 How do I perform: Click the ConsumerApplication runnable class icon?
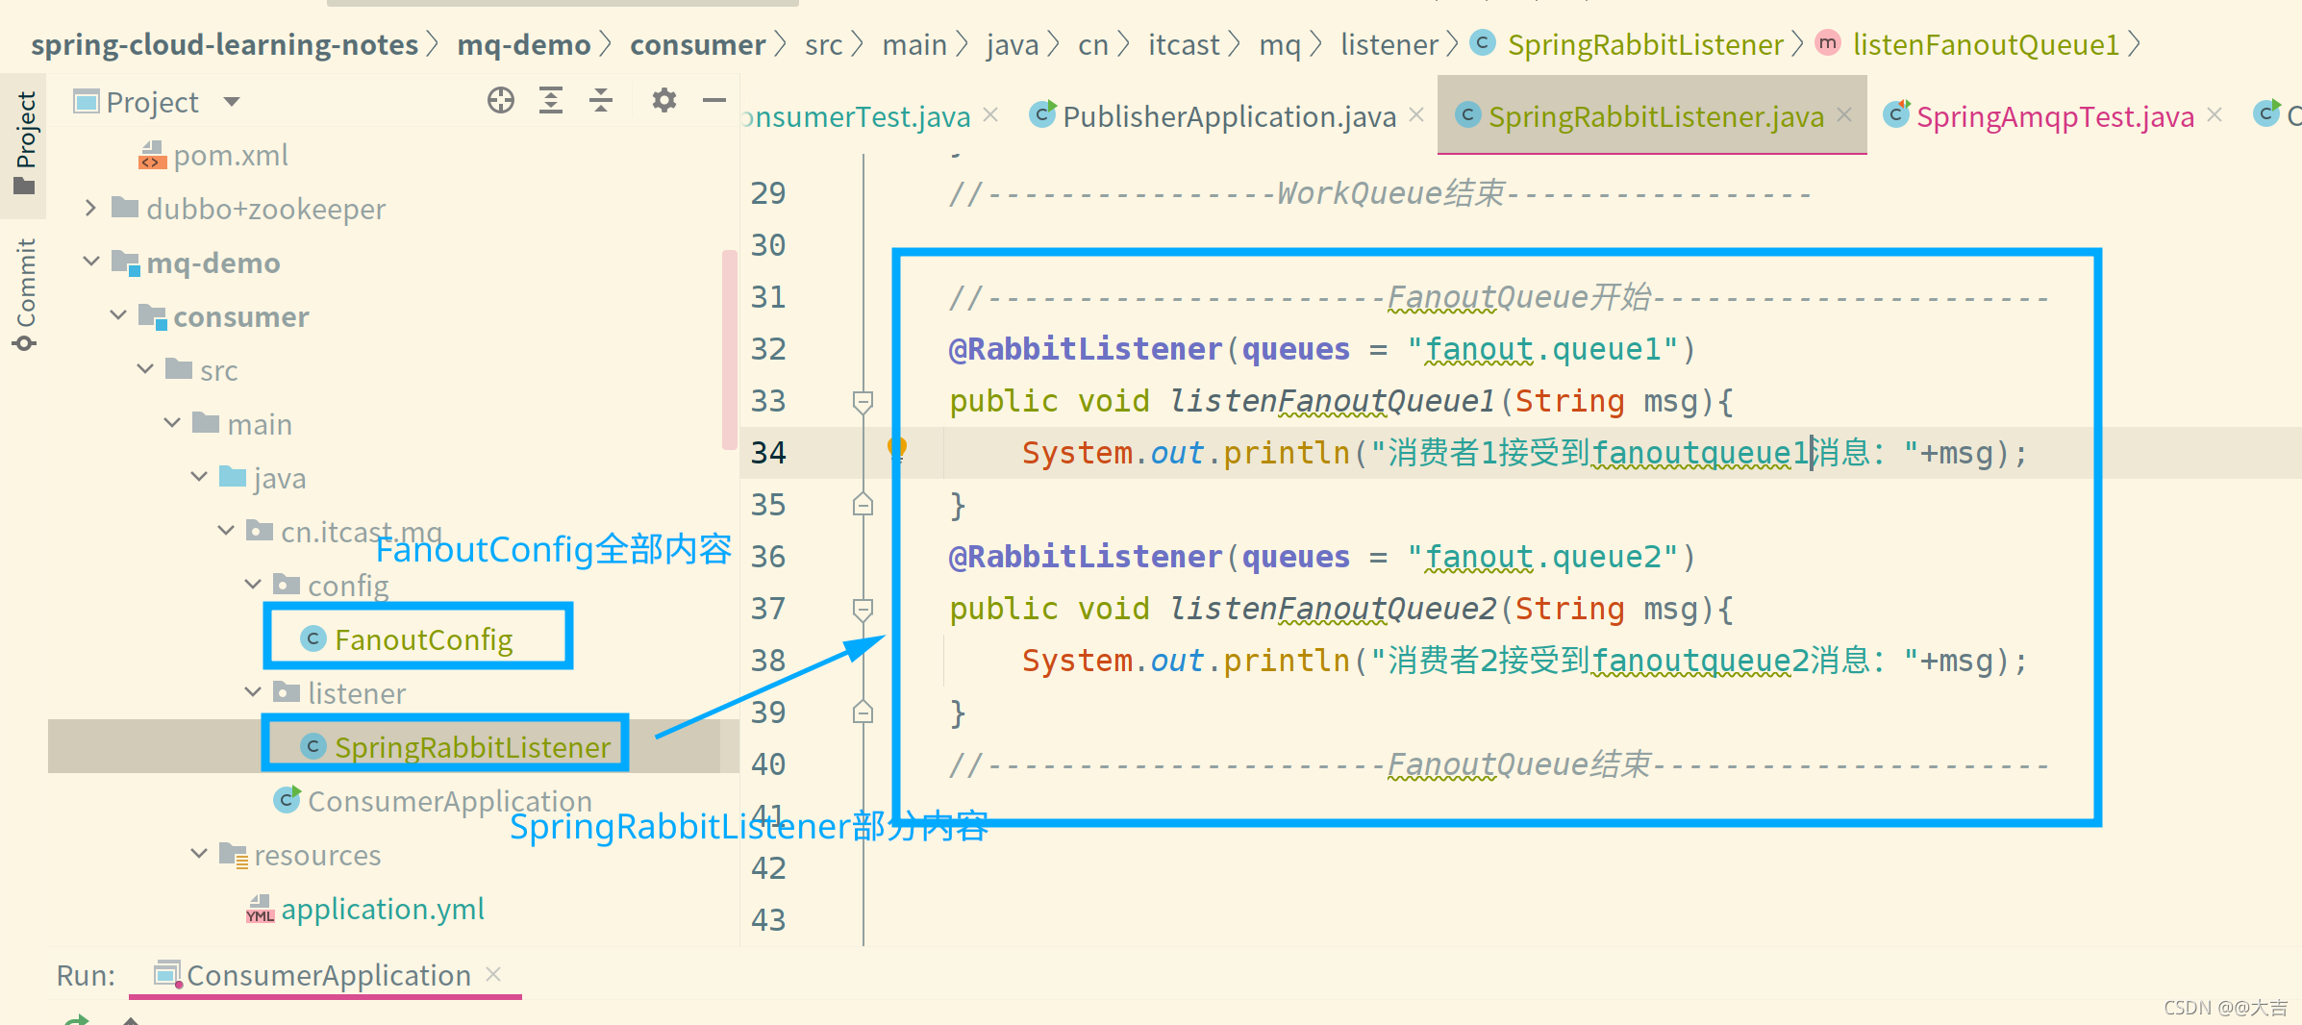[x=287, y=800]
